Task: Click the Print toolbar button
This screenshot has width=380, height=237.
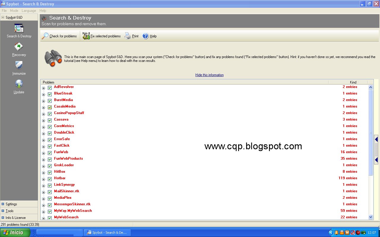Action: [x=132, y=36]
